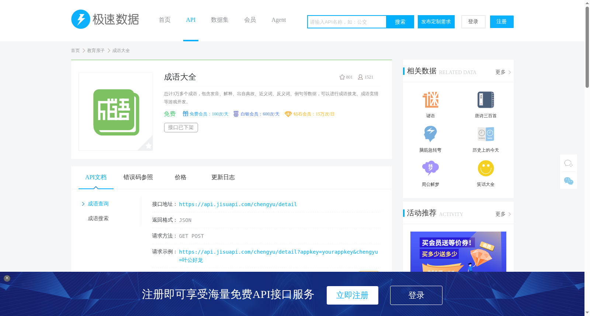The width and height of the screenshot is (590, 316).
Task: Open 数据集 in top navigation
Action: coord(220,20)
